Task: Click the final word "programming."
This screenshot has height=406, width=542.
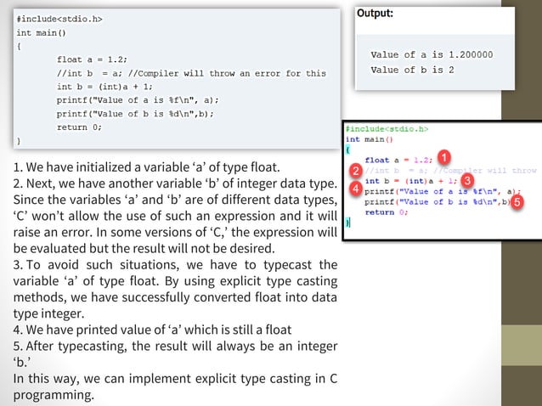Action: tap(54, 395)
